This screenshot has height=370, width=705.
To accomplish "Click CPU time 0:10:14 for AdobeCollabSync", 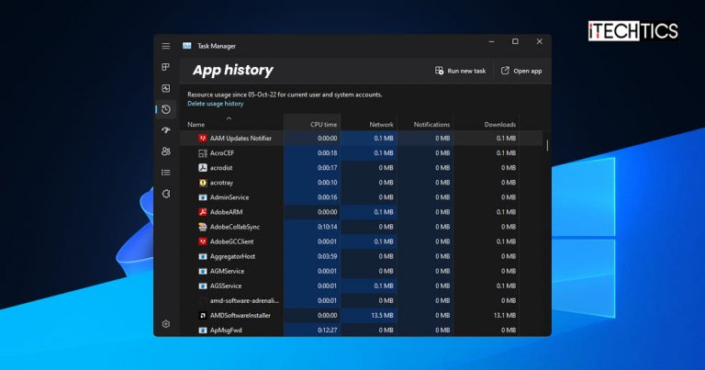I will 327,227.
